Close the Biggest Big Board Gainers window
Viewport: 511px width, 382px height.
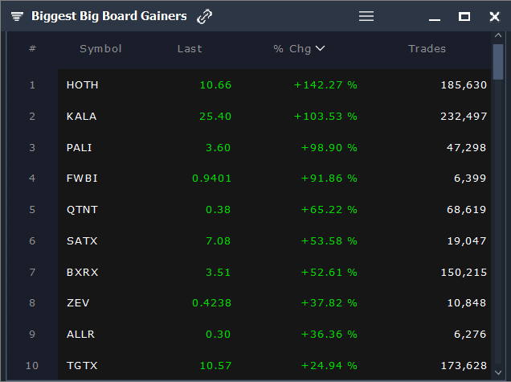494,16
